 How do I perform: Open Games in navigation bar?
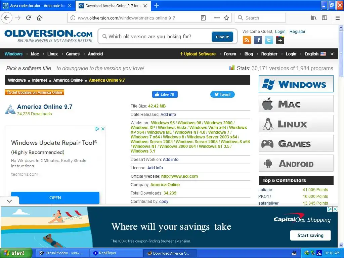73,54
